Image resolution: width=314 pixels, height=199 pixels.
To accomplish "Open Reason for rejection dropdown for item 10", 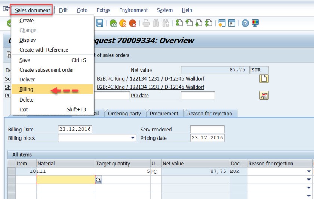I will click(x=309, y=171).
